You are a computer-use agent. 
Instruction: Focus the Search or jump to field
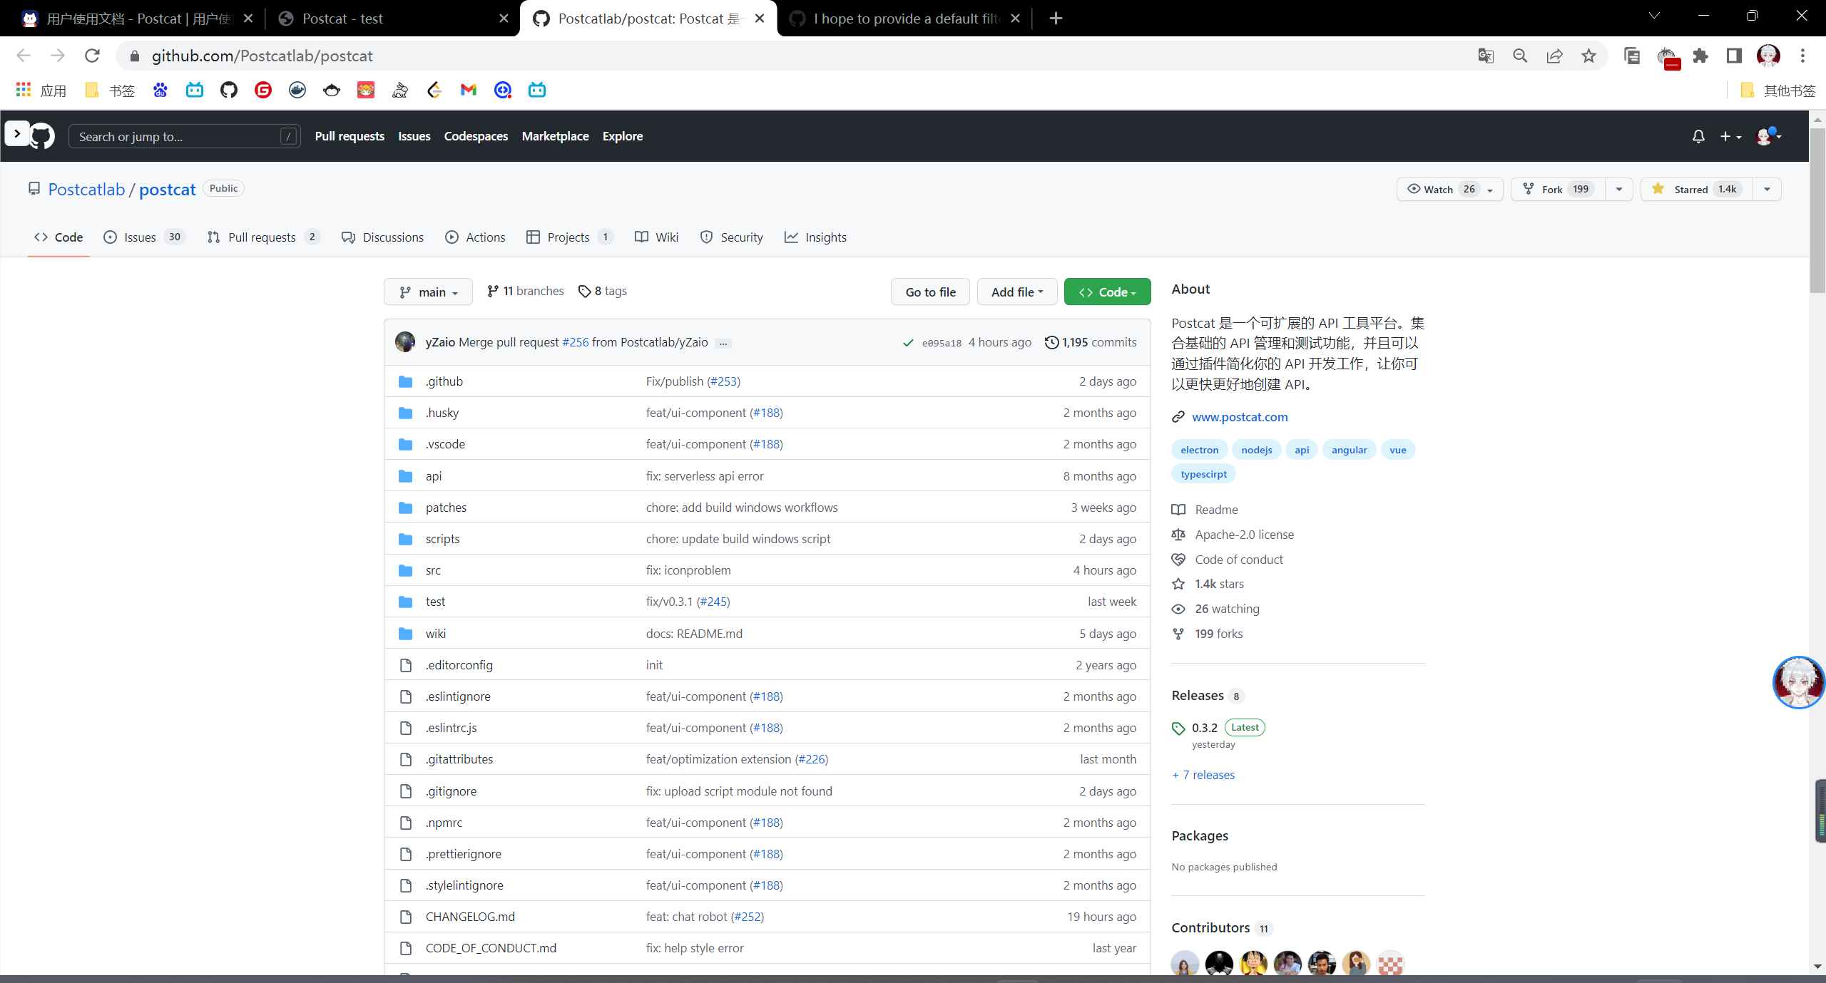pyautogui.click(x=178, y=136)
